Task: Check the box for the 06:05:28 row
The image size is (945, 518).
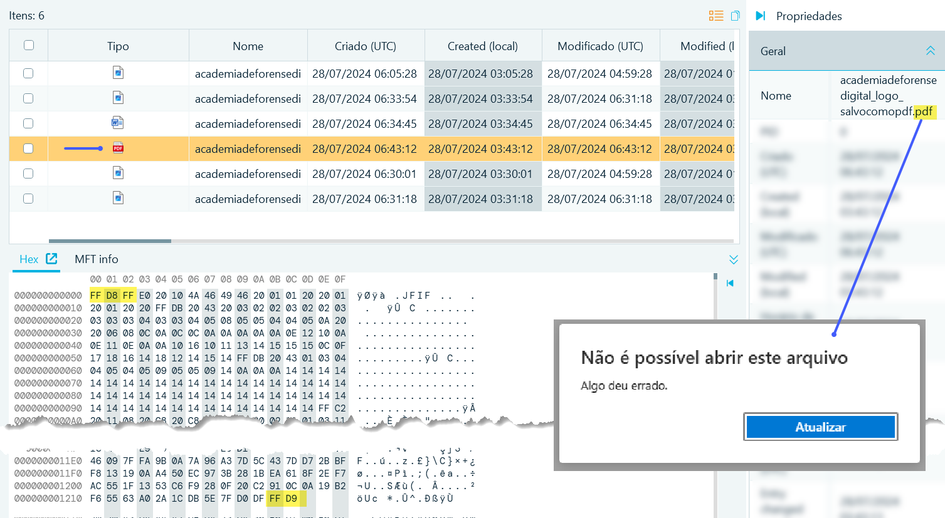Action: [x=28, y=73]
